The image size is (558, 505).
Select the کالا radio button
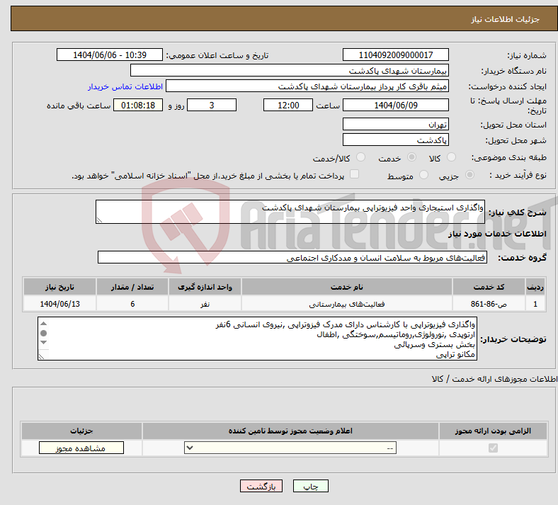tap(451, 157)
